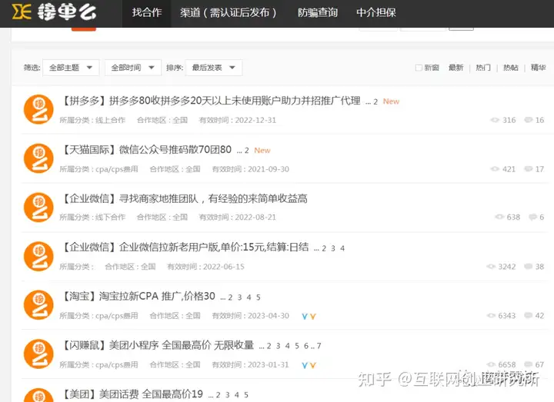Screen dimensions: 554x402
Task: Open 美团话费 全国最高价19 post
Action: point(132,394)
